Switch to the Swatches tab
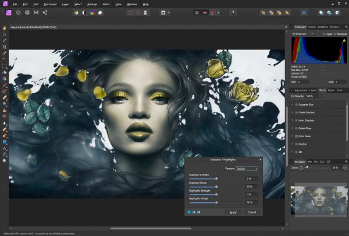 coord(323,27)
